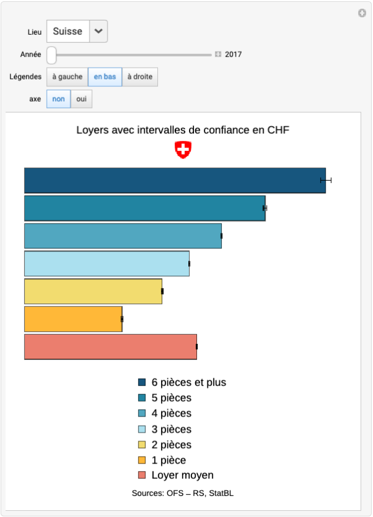373x517 pixels.
Task: Select 'à droite' legend position
Action: [140, 77]
